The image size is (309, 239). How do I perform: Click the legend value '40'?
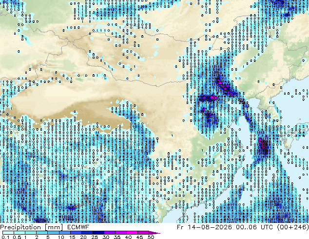129,237
